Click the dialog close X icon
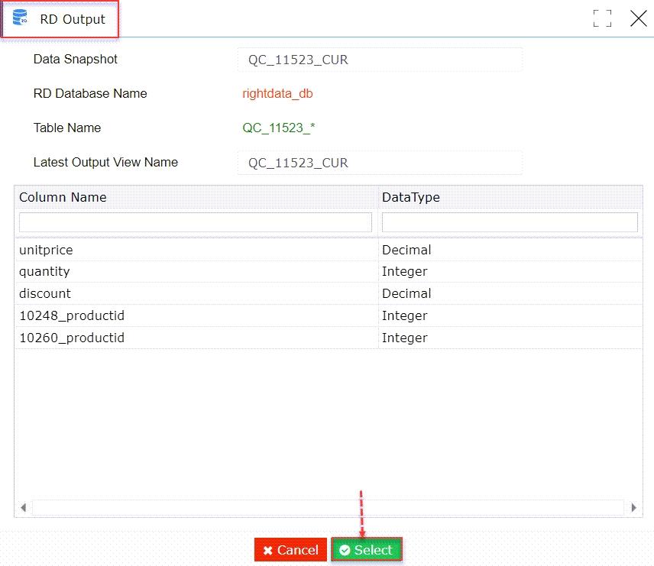 click(x=639, y=19)
